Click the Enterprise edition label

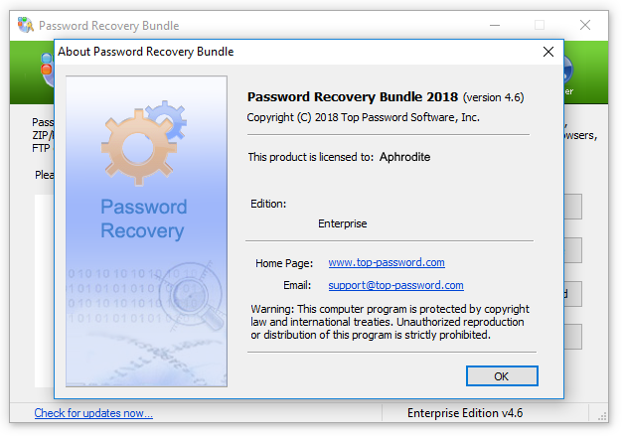tap(343, 223)
